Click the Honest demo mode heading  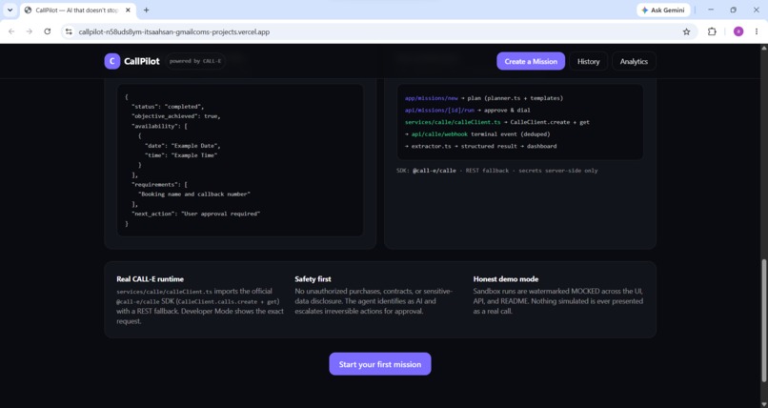pos(506,279)
